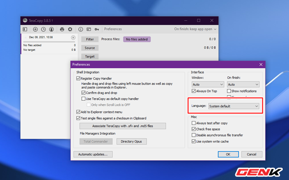289x180 pixels.
Task: Toggle Test single files against a checksum
Action: point(78,118)
